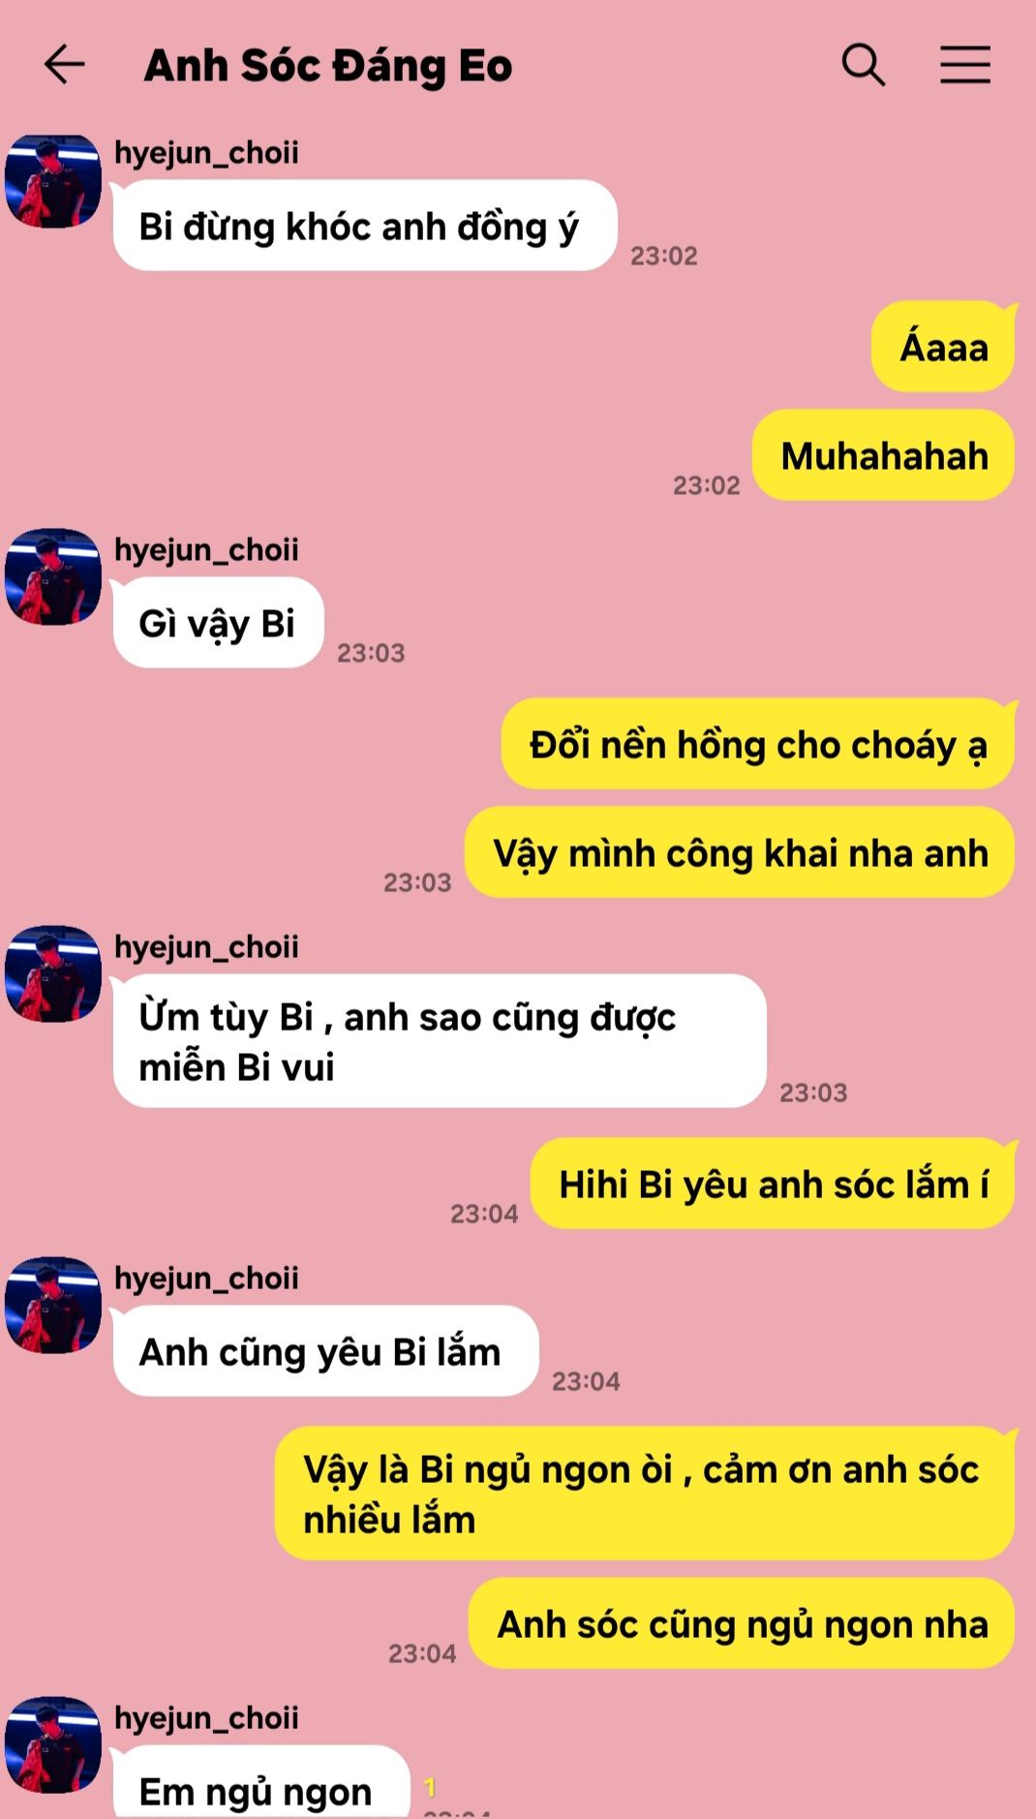Open the search magnifier icon
Image resolution: width=1036 pixels, height=1819 pixels.
click(863, 65)
